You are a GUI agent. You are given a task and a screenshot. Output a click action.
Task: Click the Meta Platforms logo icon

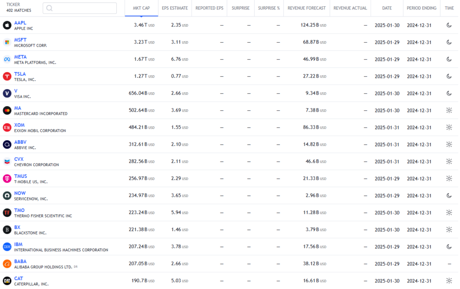(x=7, y=60)
